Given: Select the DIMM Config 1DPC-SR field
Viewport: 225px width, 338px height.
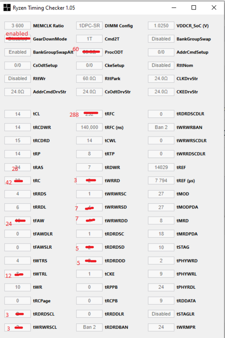Looking at the screenshot, I should click(89, 26).
